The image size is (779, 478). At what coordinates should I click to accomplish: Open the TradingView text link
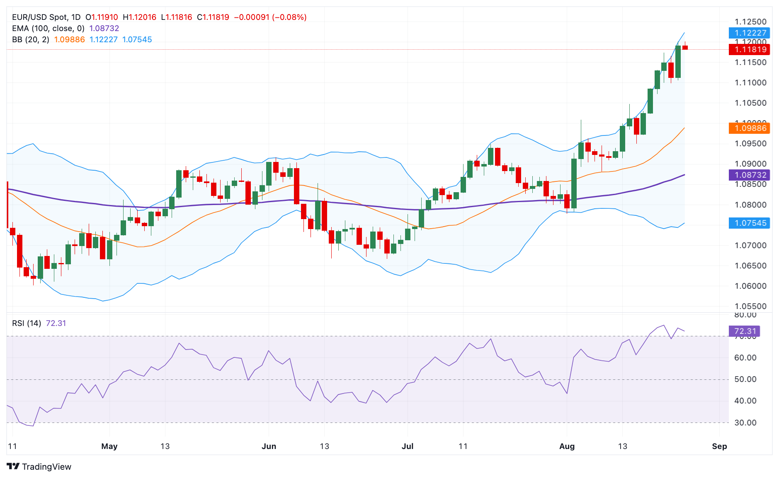[x=46, y=467]
